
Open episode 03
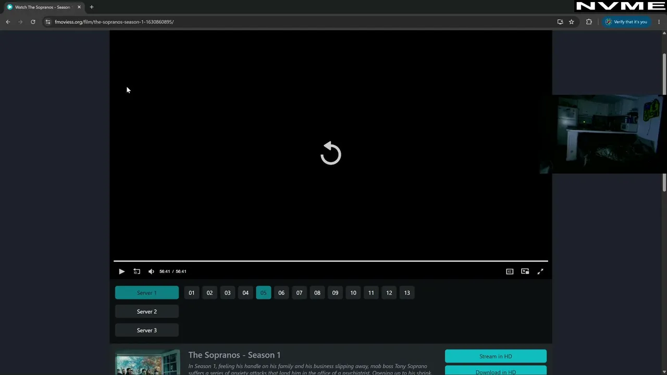[x=228, y=293]
